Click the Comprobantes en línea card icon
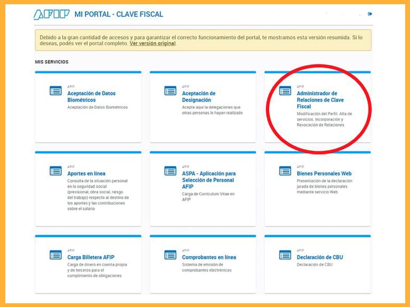410x307 pixels. (170, 255)
